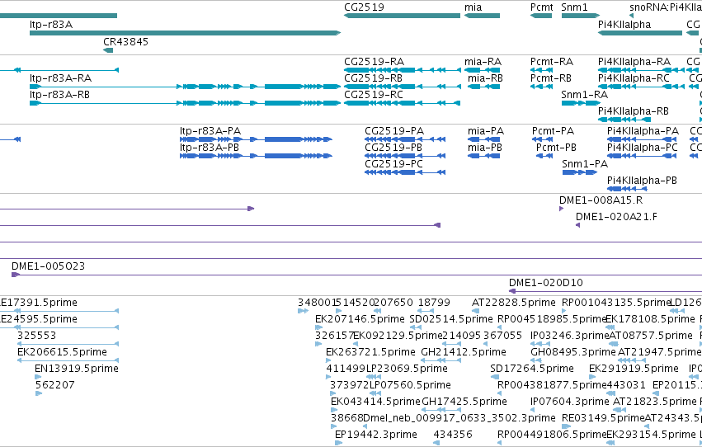
Task: Click EST EK206615.5prime
Action: (68, 360)
